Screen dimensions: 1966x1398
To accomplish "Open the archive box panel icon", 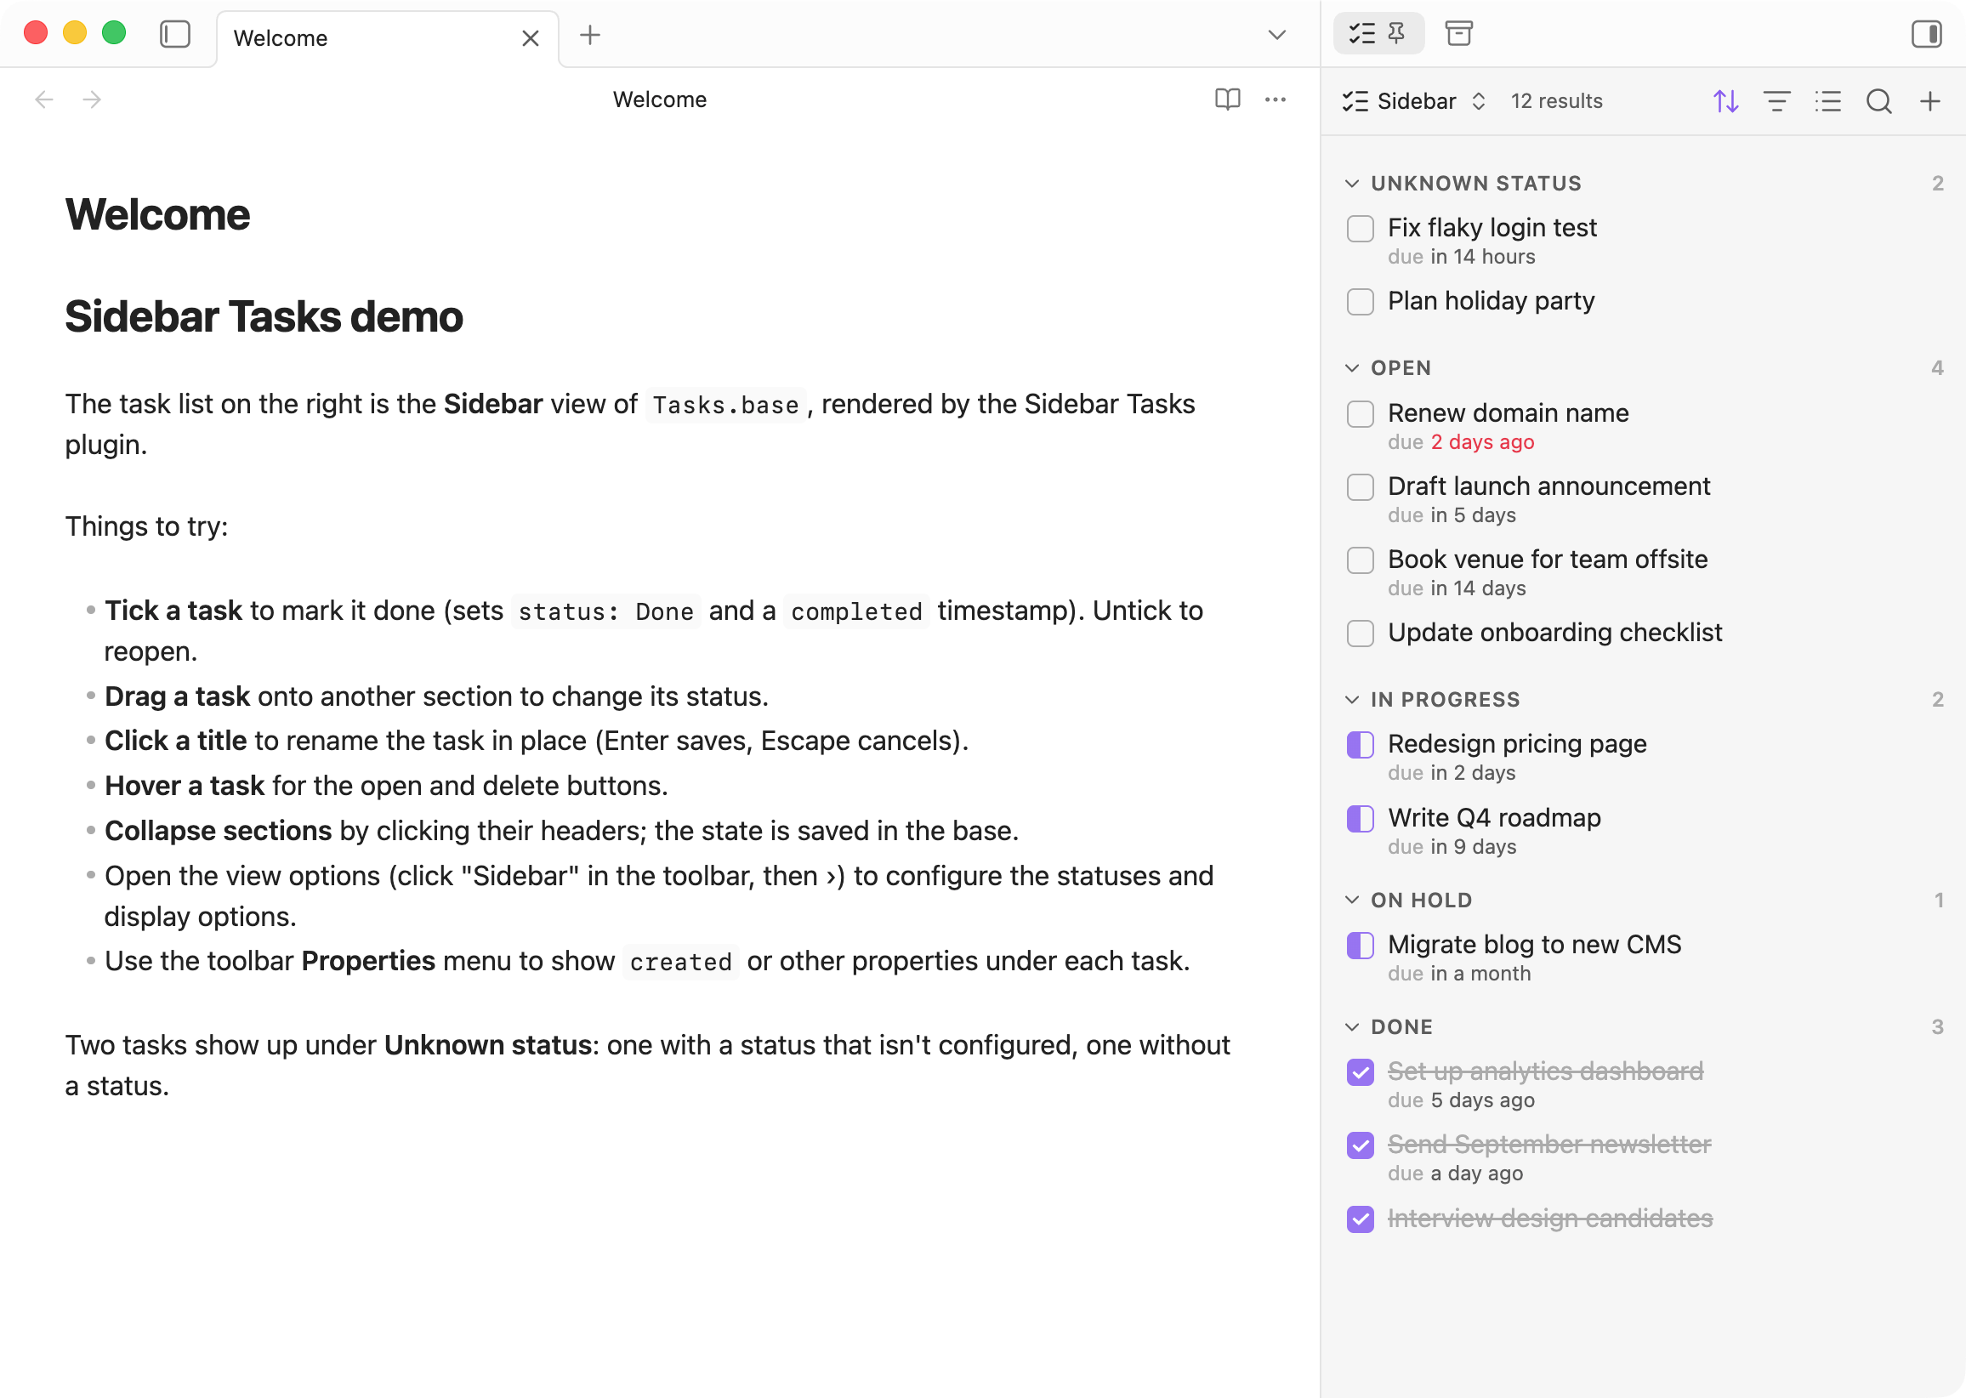I will click(x=1458, y=34).
